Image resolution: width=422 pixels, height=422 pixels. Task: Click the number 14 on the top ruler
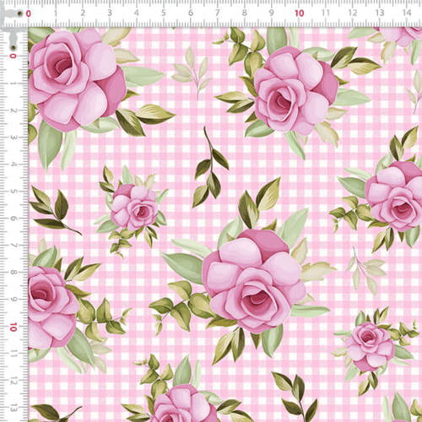coord(407,13)
